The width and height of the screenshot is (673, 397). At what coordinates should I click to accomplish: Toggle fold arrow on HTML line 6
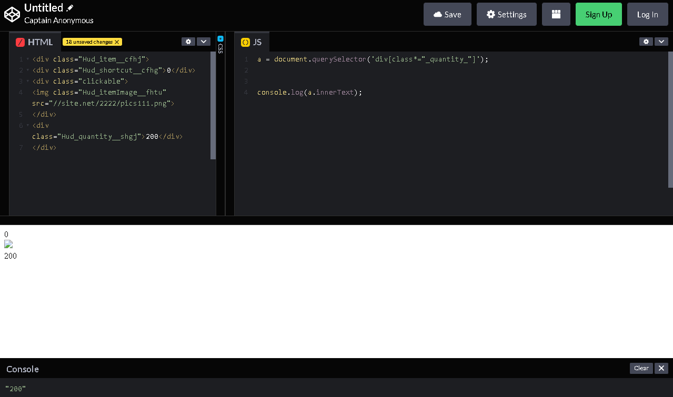(28, 126)
